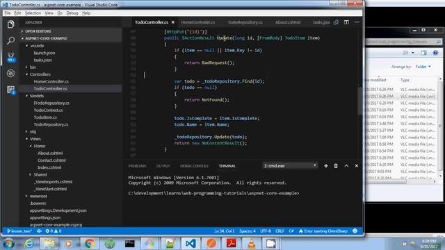Close the terminal panel
The height and width of the screenshot is (250, 445).
coord(357,166)
